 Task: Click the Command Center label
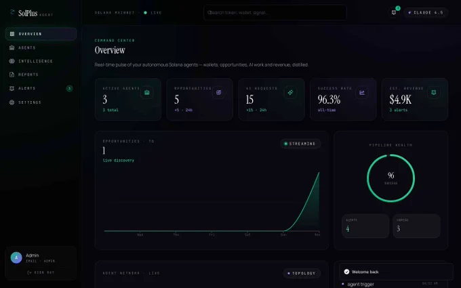tap(115, 40)
